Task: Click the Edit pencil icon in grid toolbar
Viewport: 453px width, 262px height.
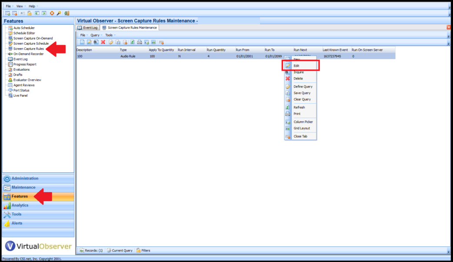Action: point(89,43)
